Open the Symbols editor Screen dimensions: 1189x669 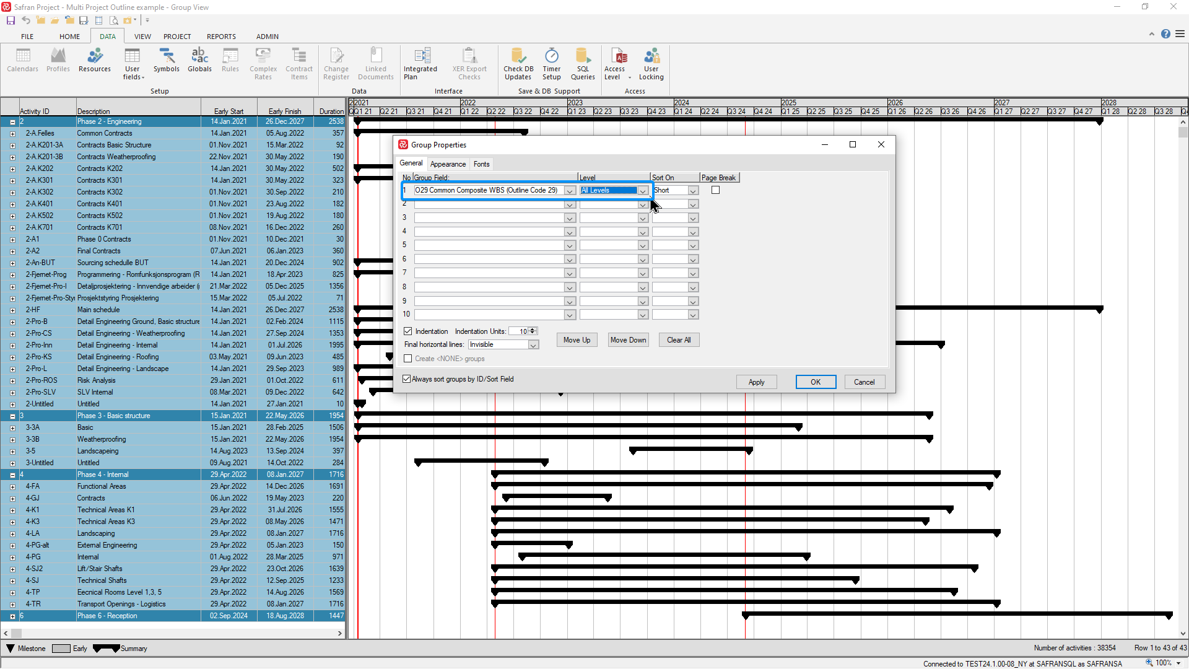pyautogui.click(x=166, y=62)
